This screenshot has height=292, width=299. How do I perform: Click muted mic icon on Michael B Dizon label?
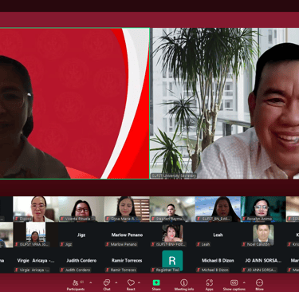[x=199, y=270]
